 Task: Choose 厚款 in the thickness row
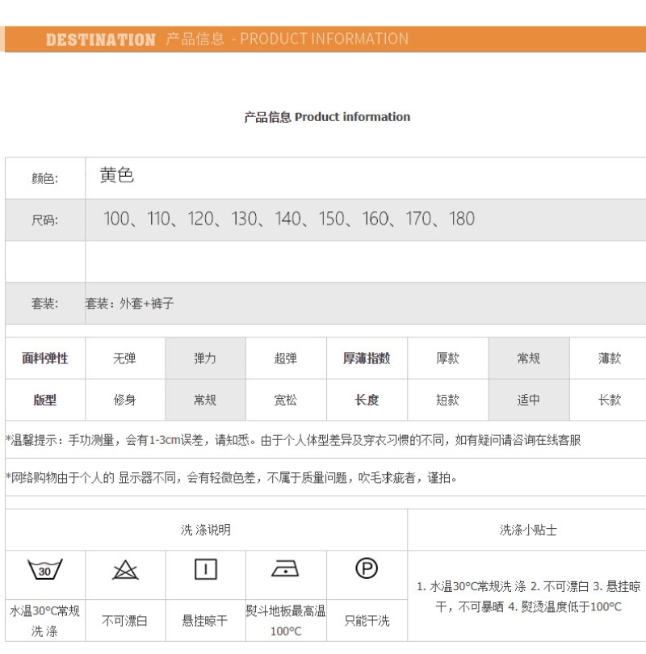[x=447, y=358]
